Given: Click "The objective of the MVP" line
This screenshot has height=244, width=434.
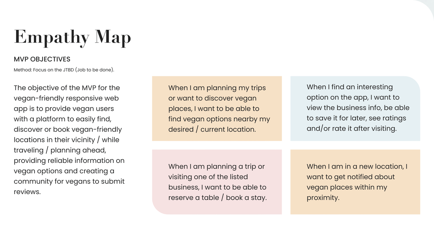Looking at the screenshot, I should [x=67, y=88].
